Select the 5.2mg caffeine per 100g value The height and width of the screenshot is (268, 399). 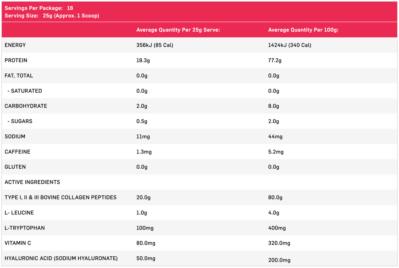276,152
